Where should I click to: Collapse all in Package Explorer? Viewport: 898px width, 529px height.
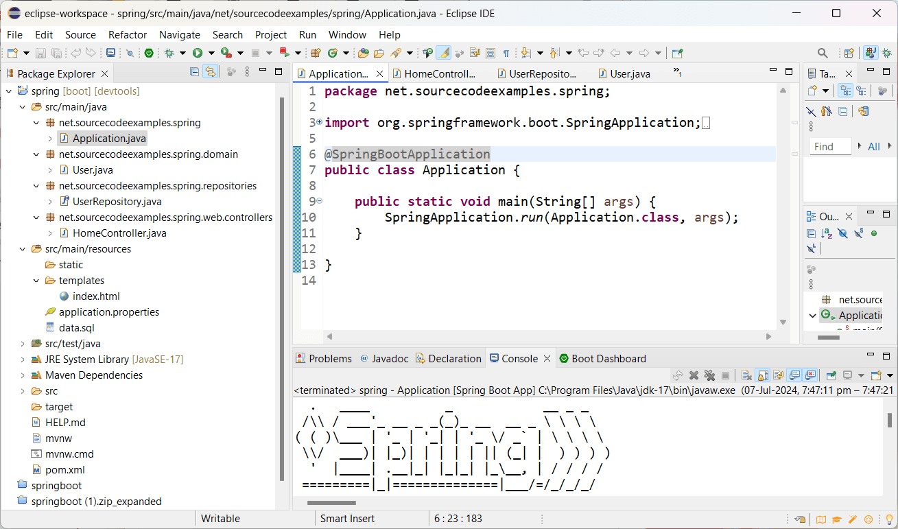point(194,71)
